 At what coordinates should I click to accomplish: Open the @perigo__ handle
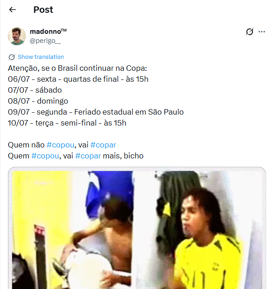[x=45, y=41]
